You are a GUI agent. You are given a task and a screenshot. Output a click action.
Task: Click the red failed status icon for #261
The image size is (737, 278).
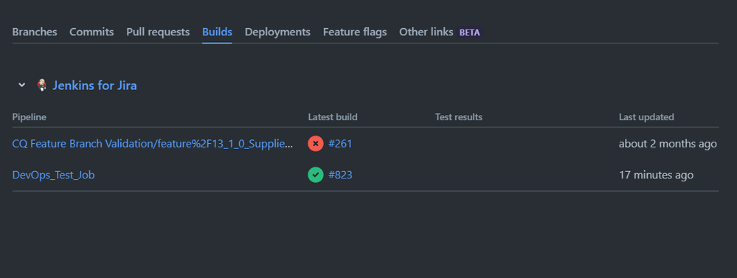click(x=316, y=144)
